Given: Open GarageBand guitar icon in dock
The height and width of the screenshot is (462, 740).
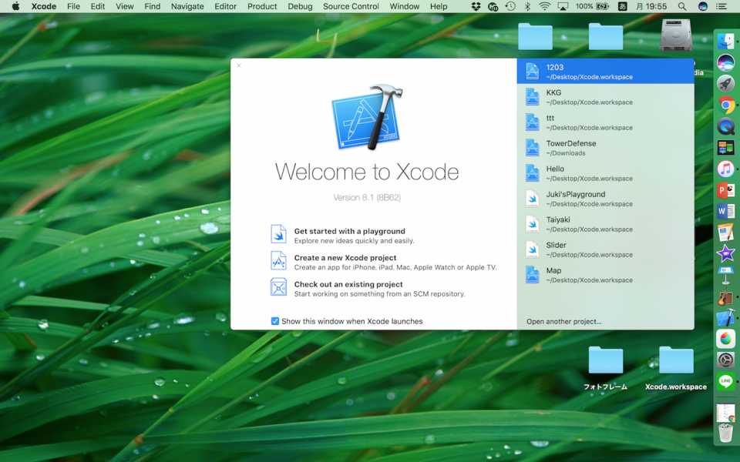Looking at the screenshot, I should click(x=726, y=296).
